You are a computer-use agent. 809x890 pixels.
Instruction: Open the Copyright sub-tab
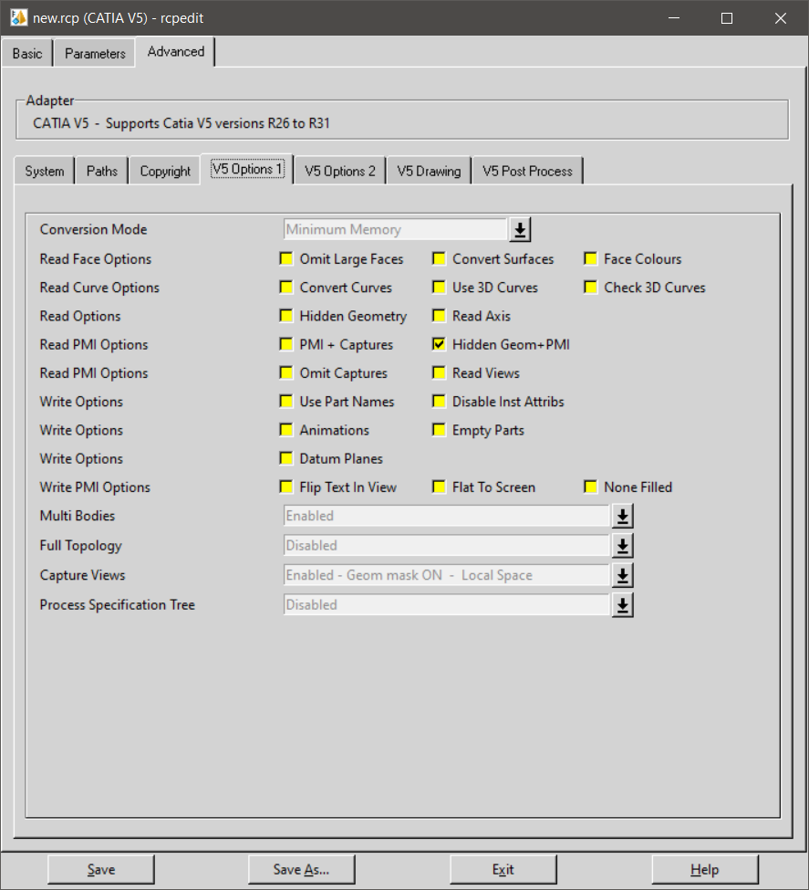coord(165,171)
